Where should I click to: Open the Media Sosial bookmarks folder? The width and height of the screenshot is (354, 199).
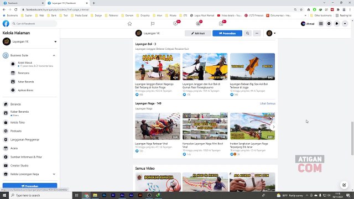click(x=79, y=15)
